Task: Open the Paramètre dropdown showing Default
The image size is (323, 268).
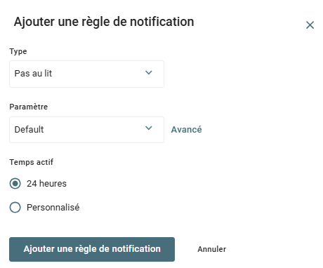Action: pos(86,130)
